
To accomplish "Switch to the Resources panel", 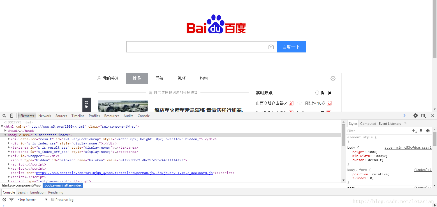I will [112, 116].
